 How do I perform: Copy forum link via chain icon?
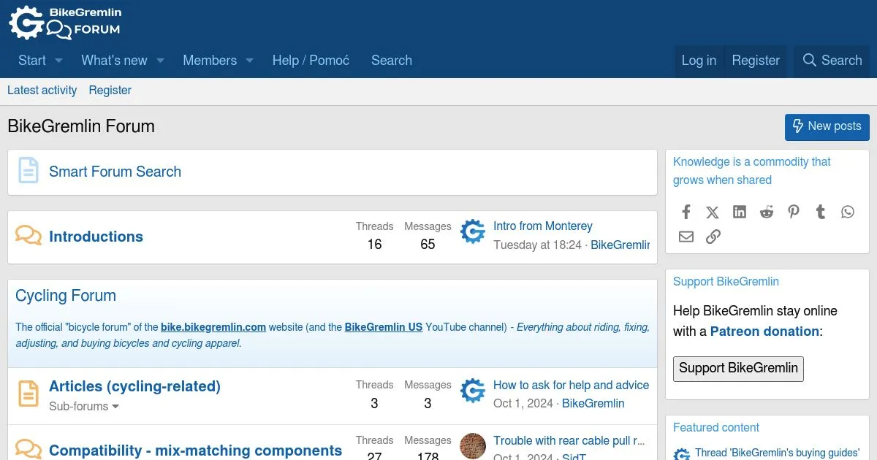(x=713, y=237)
